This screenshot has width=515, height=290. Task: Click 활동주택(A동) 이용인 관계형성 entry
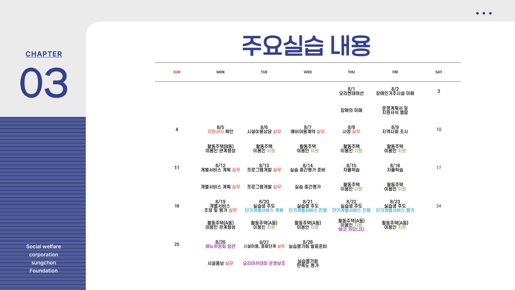pos(220,225)
